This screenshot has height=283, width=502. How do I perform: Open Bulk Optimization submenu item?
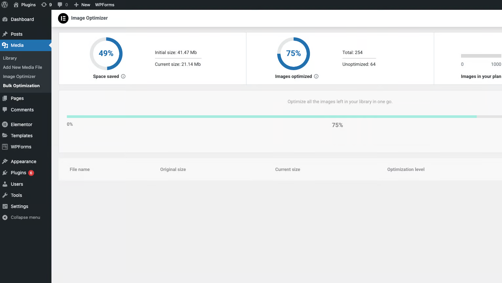coord(21,85)
